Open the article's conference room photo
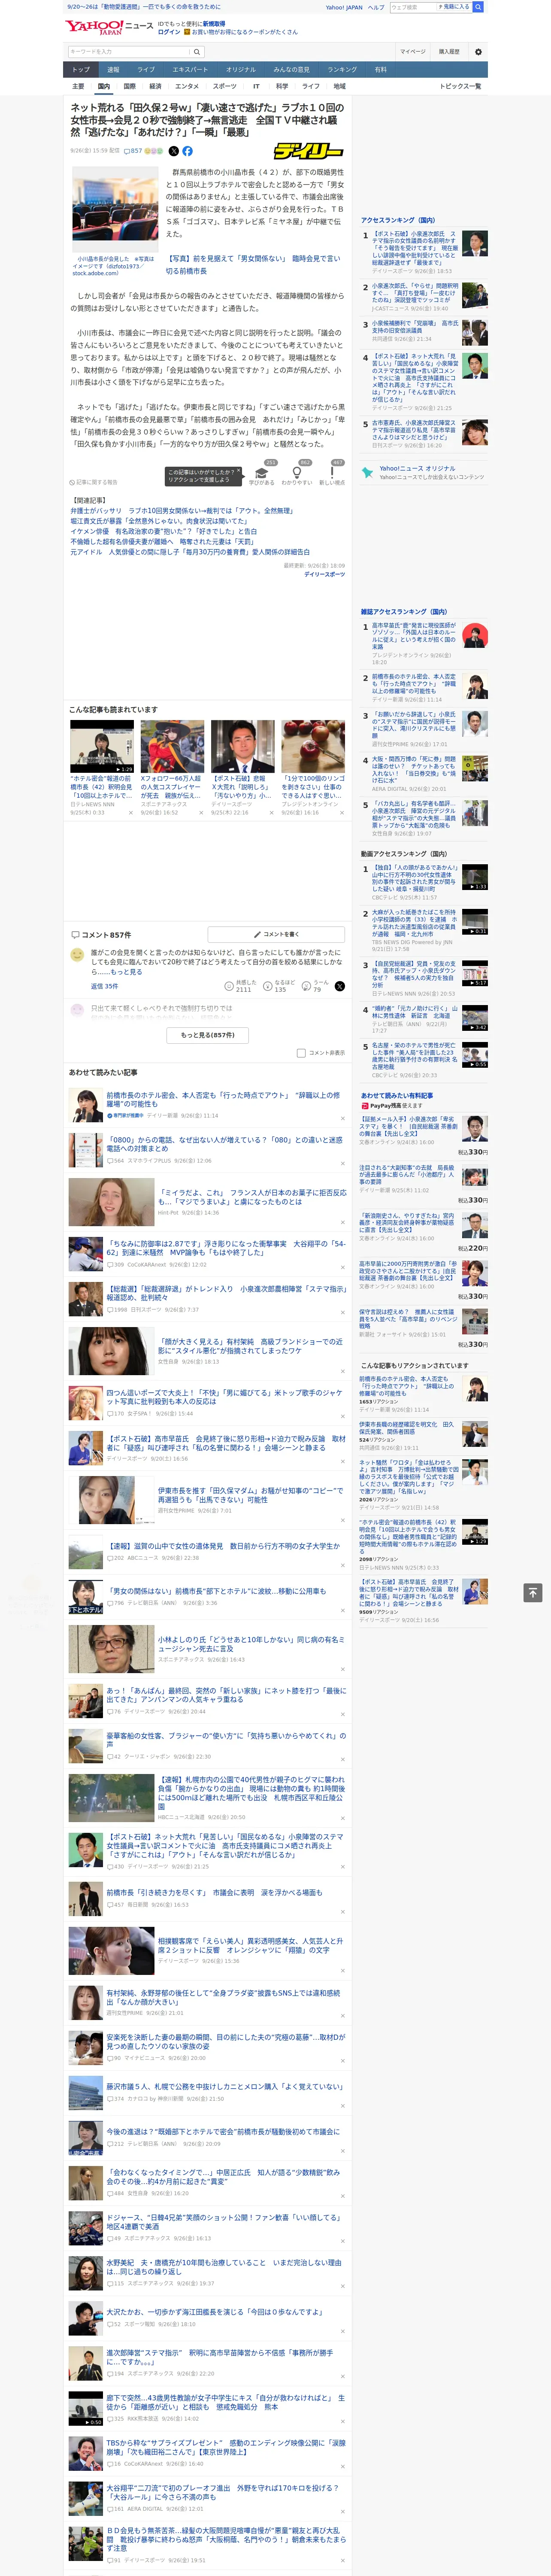This screenshot has width=551, height=2576. click(x=114, y=209)
